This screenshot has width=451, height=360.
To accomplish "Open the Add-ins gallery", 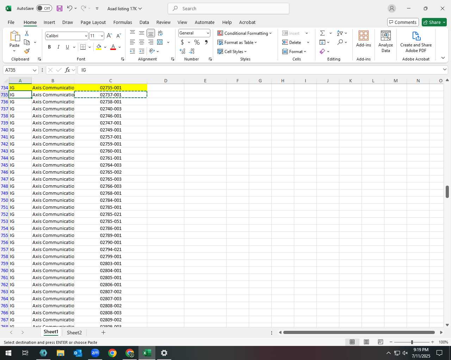I will (364, 39).
